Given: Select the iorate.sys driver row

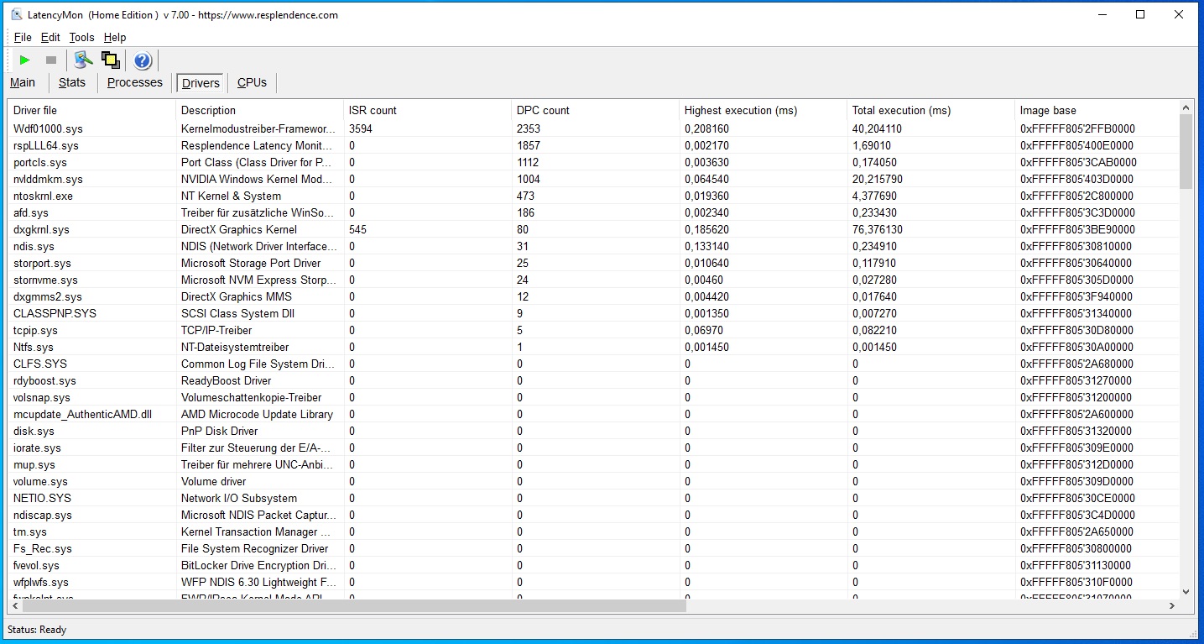Looking at the screenshot, I should (x=593, y=448).
